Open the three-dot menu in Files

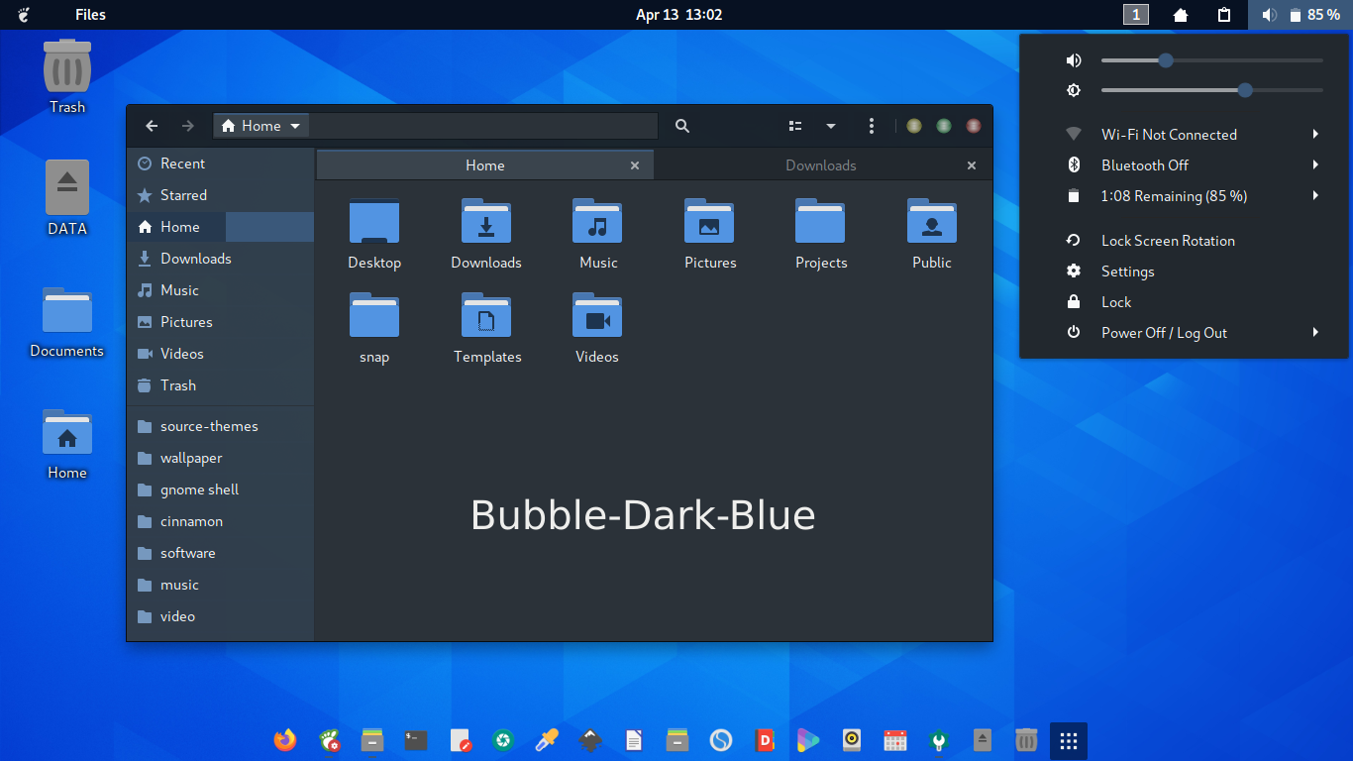pos(872,126)
